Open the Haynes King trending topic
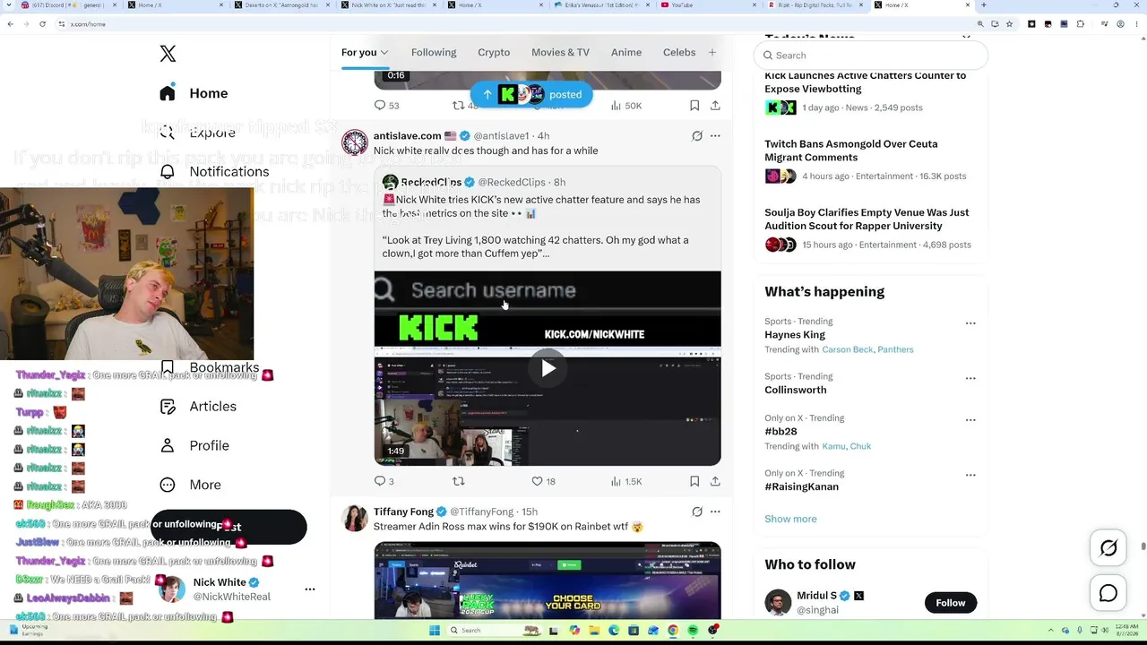1147x645 pixels. pos(795,335)
